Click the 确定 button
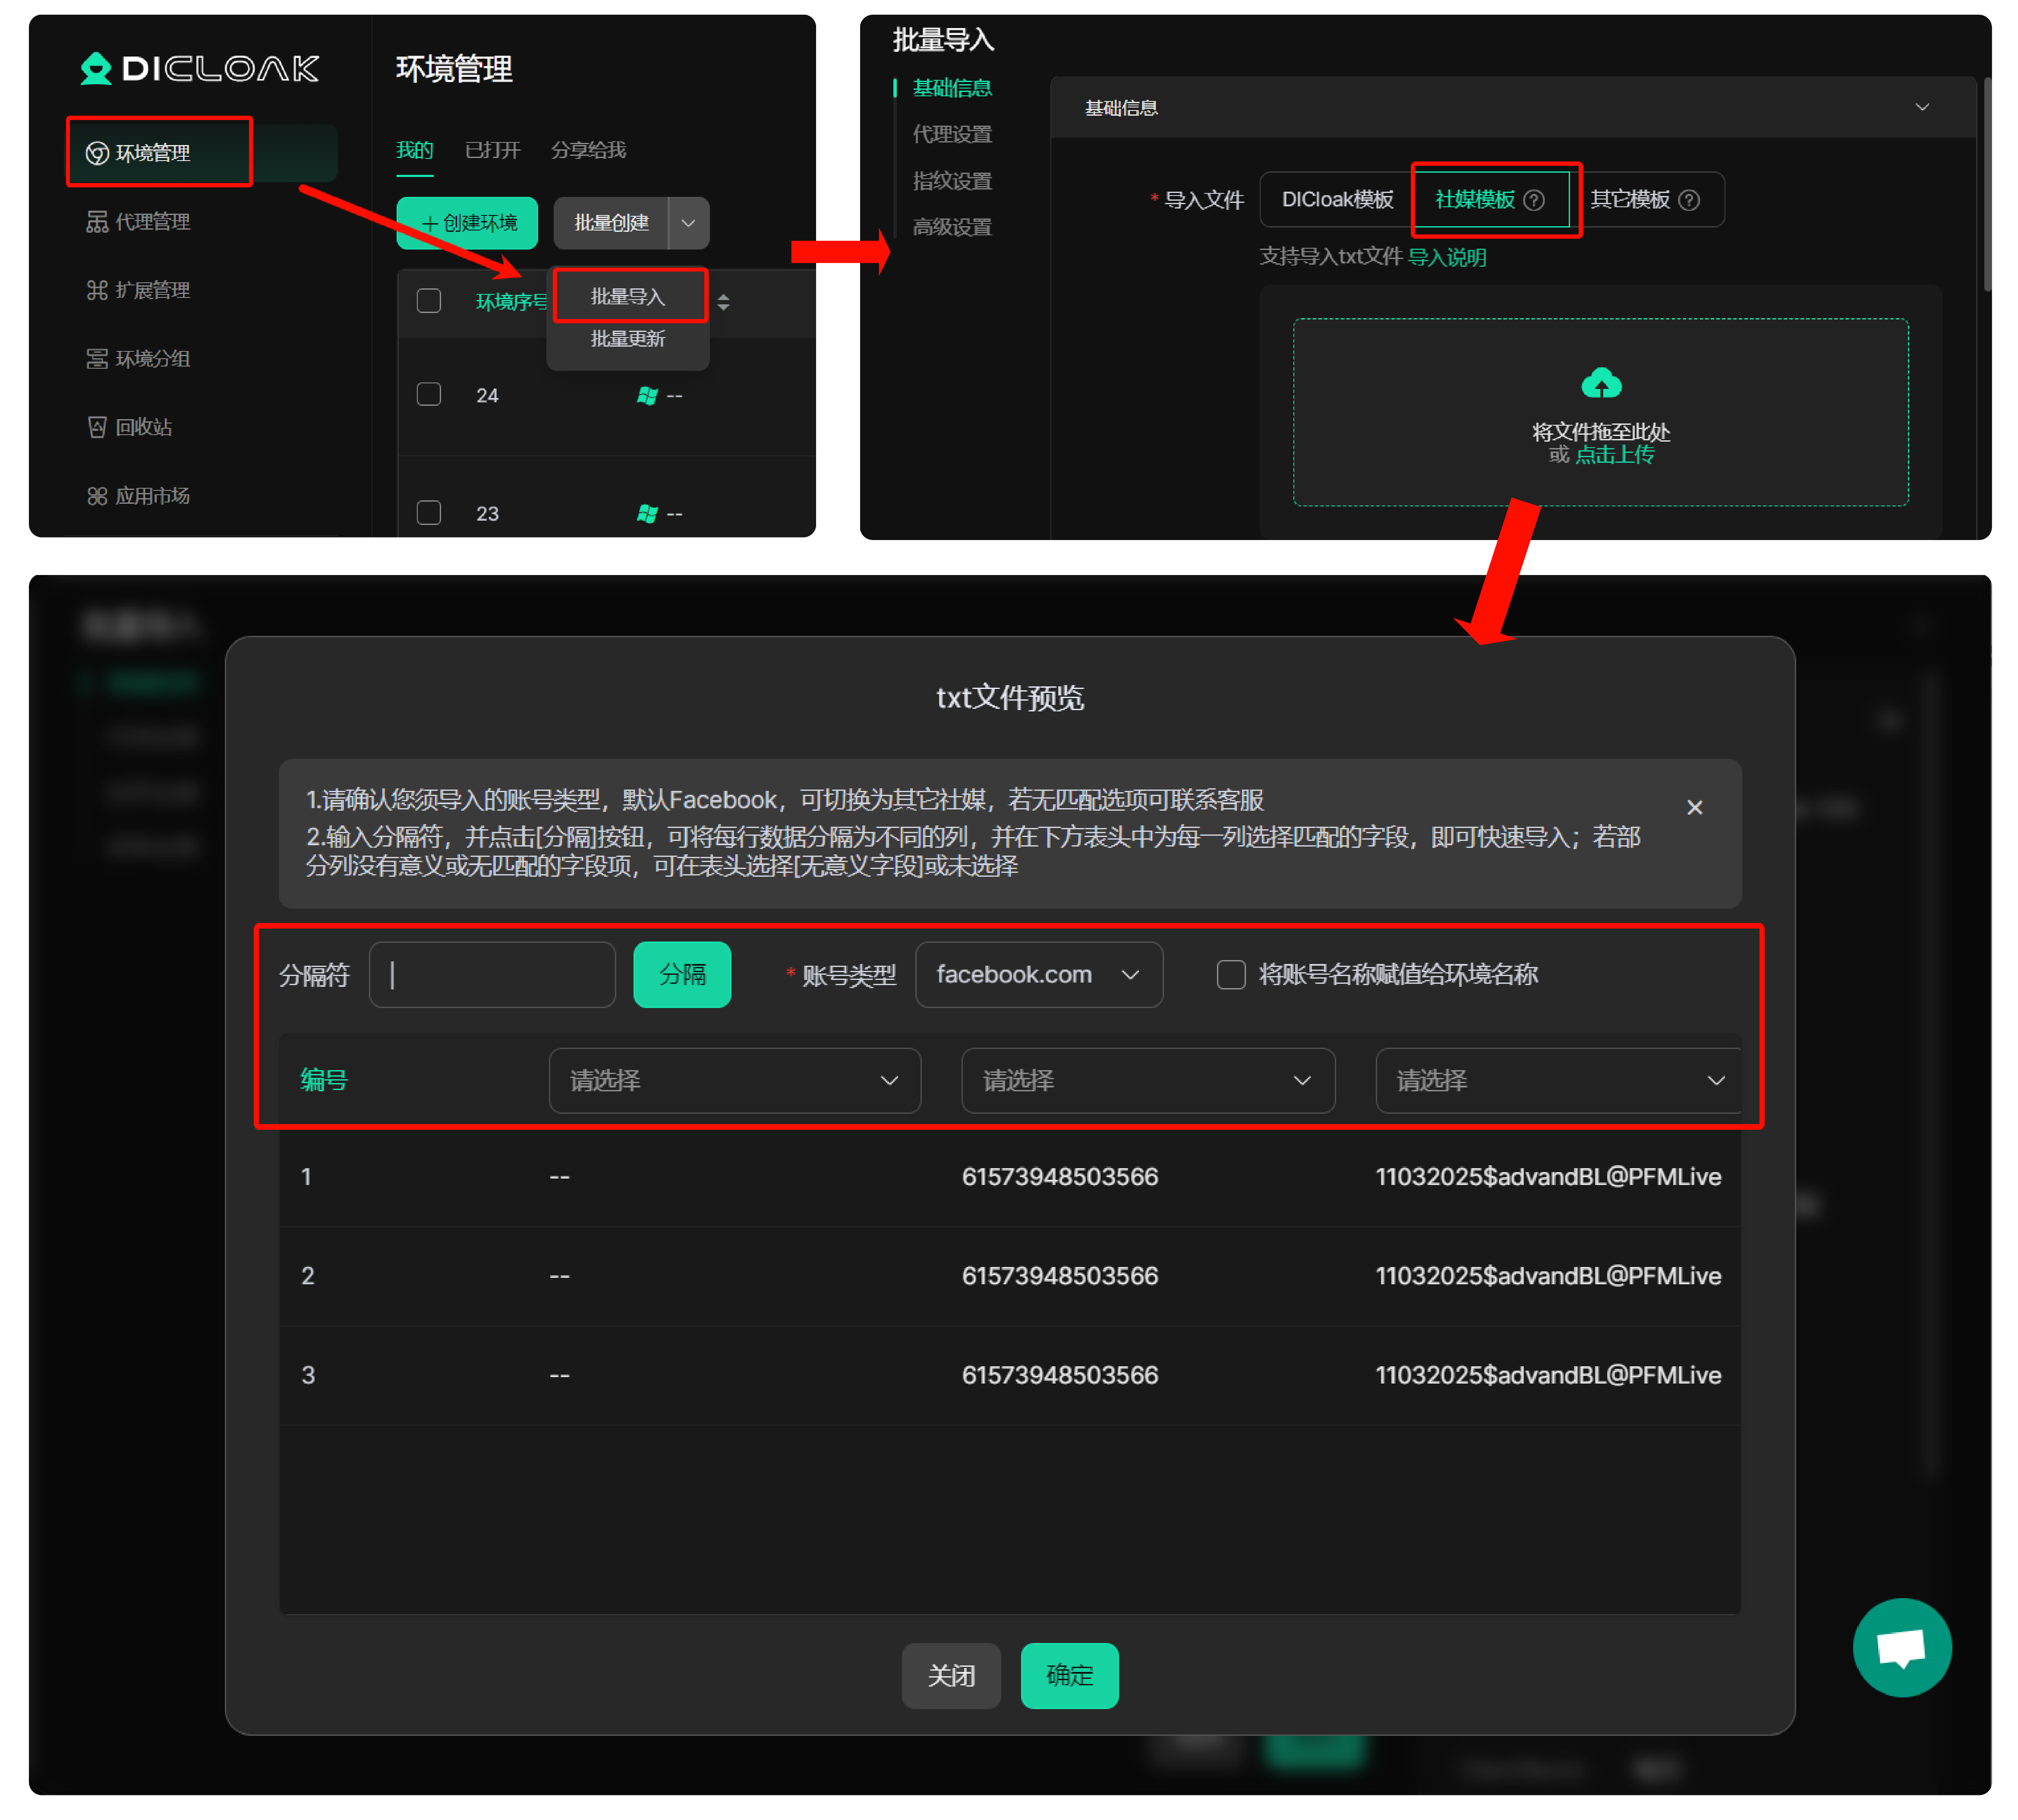2018x1820 pixels. [x=1069, y=1675]
